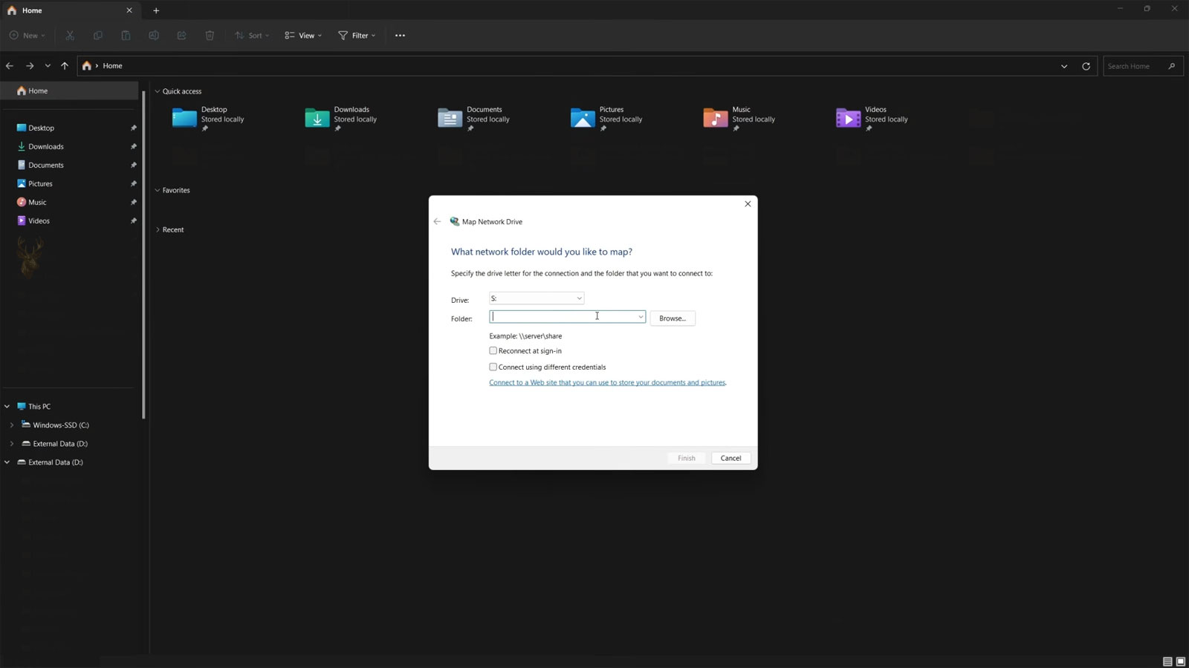This screenshot has height=668, width=1189.
Task: Open the View dropdown menu
Action: 303,36
